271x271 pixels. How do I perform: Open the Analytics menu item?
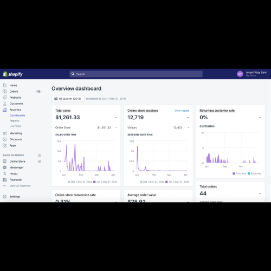15,109
